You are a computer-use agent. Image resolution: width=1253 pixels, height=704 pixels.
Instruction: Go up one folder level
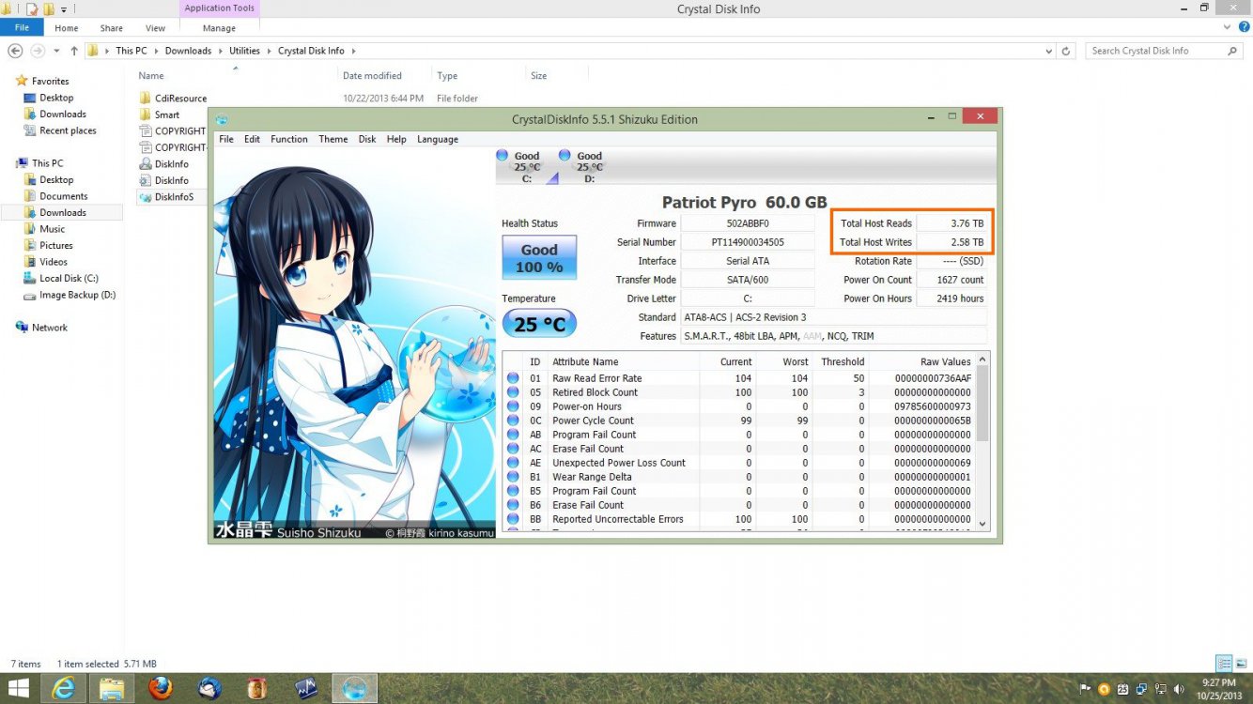tap(74, 51)
